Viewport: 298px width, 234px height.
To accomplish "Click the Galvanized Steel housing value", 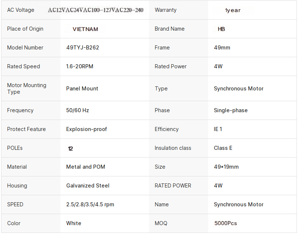I will [88, 186].
